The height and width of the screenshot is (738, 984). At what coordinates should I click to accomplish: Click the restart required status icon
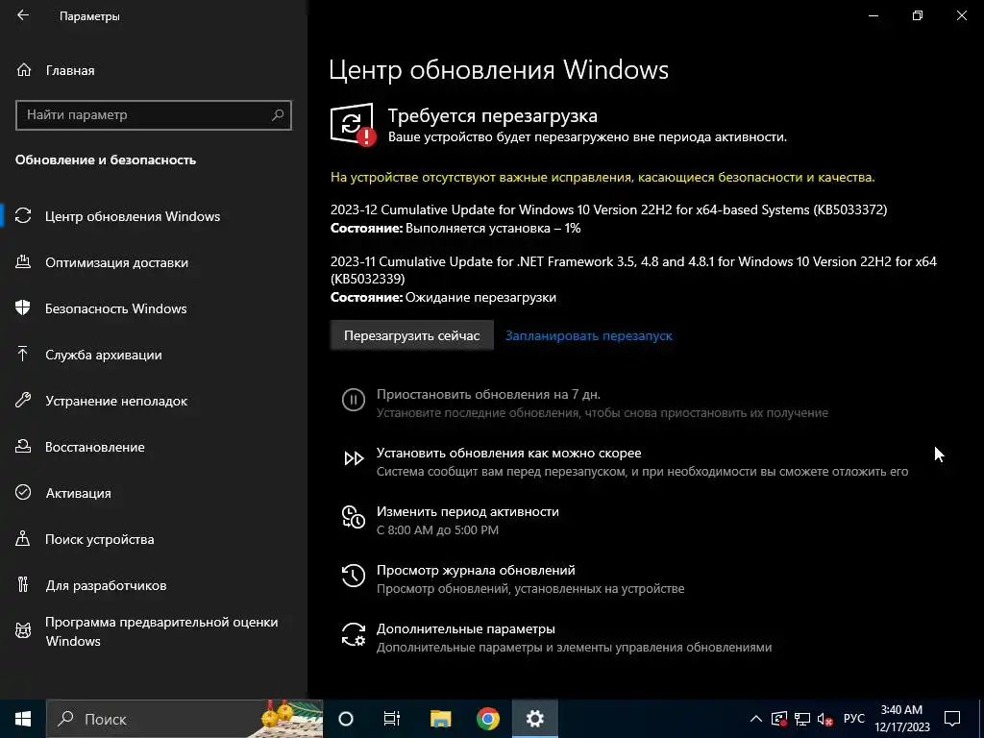click(x=353, y=124)
